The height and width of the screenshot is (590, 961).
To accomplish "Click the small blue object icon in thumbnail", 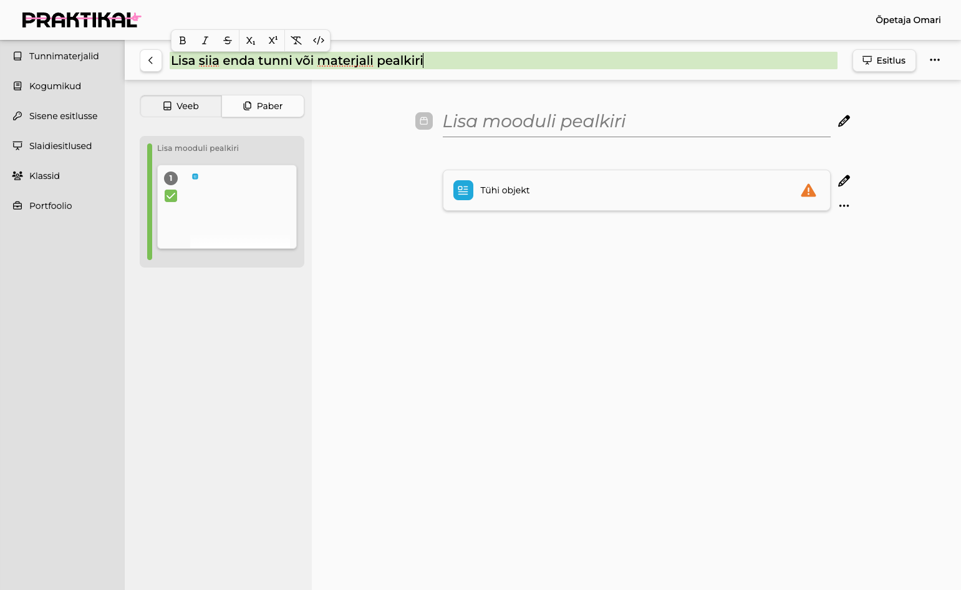I will point(195,177).
